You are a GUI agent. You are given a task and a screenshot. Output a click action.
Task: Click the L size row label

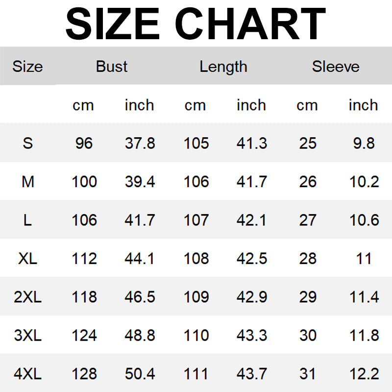28,220
